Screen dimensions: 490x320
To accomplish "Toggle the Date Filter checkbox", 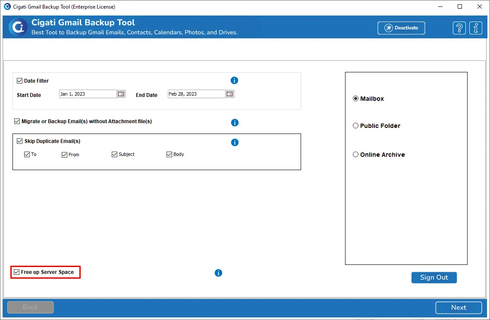I will tap(20, 81).
